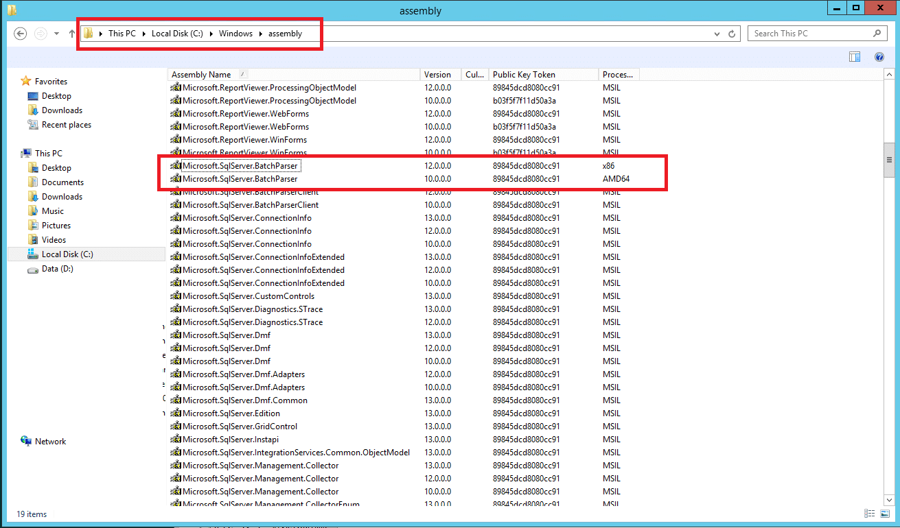The image size is (900, 528).
Task: Click vertical scrollbar thumb in file list
Action: coord(889,160)
